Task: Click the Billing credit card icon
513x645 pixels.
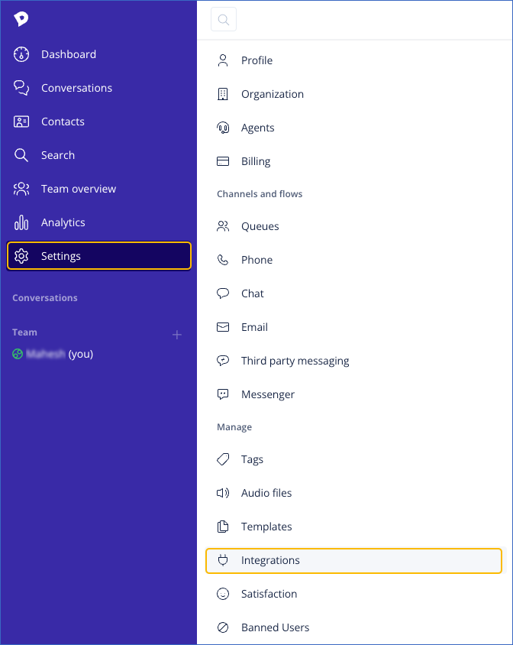Action: (223, 161)
